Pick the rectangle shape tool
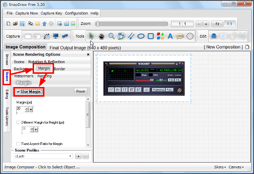 [x=151, y=36]
